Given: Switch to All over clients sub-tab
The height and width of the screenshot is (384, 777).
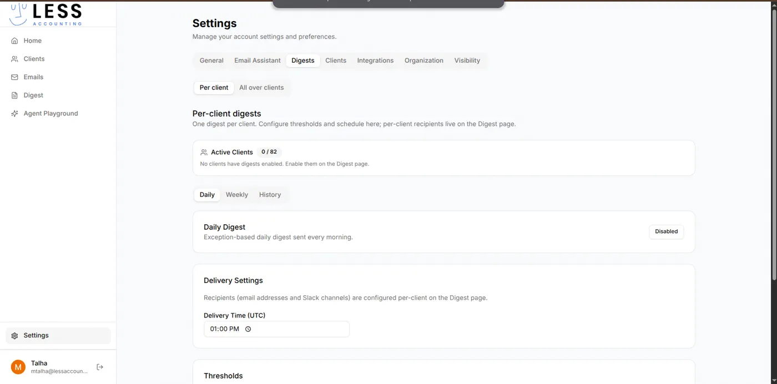Looking at the screenshot, I should tap(261, 88).
